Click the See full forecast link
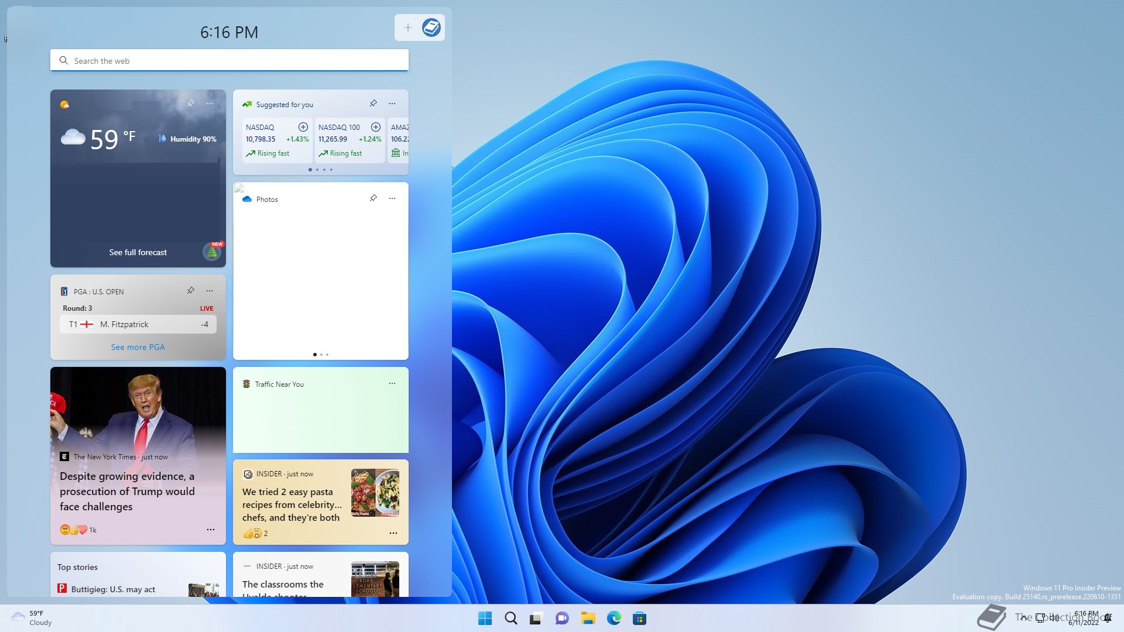 138,252
